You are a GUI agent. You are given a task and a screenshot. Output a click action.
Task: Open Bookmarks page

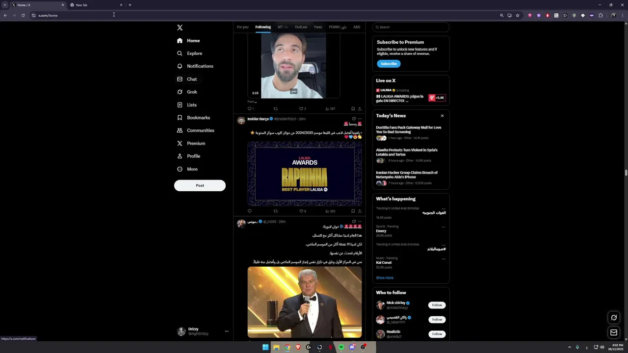pyautogui.click(x=193, y=118)
